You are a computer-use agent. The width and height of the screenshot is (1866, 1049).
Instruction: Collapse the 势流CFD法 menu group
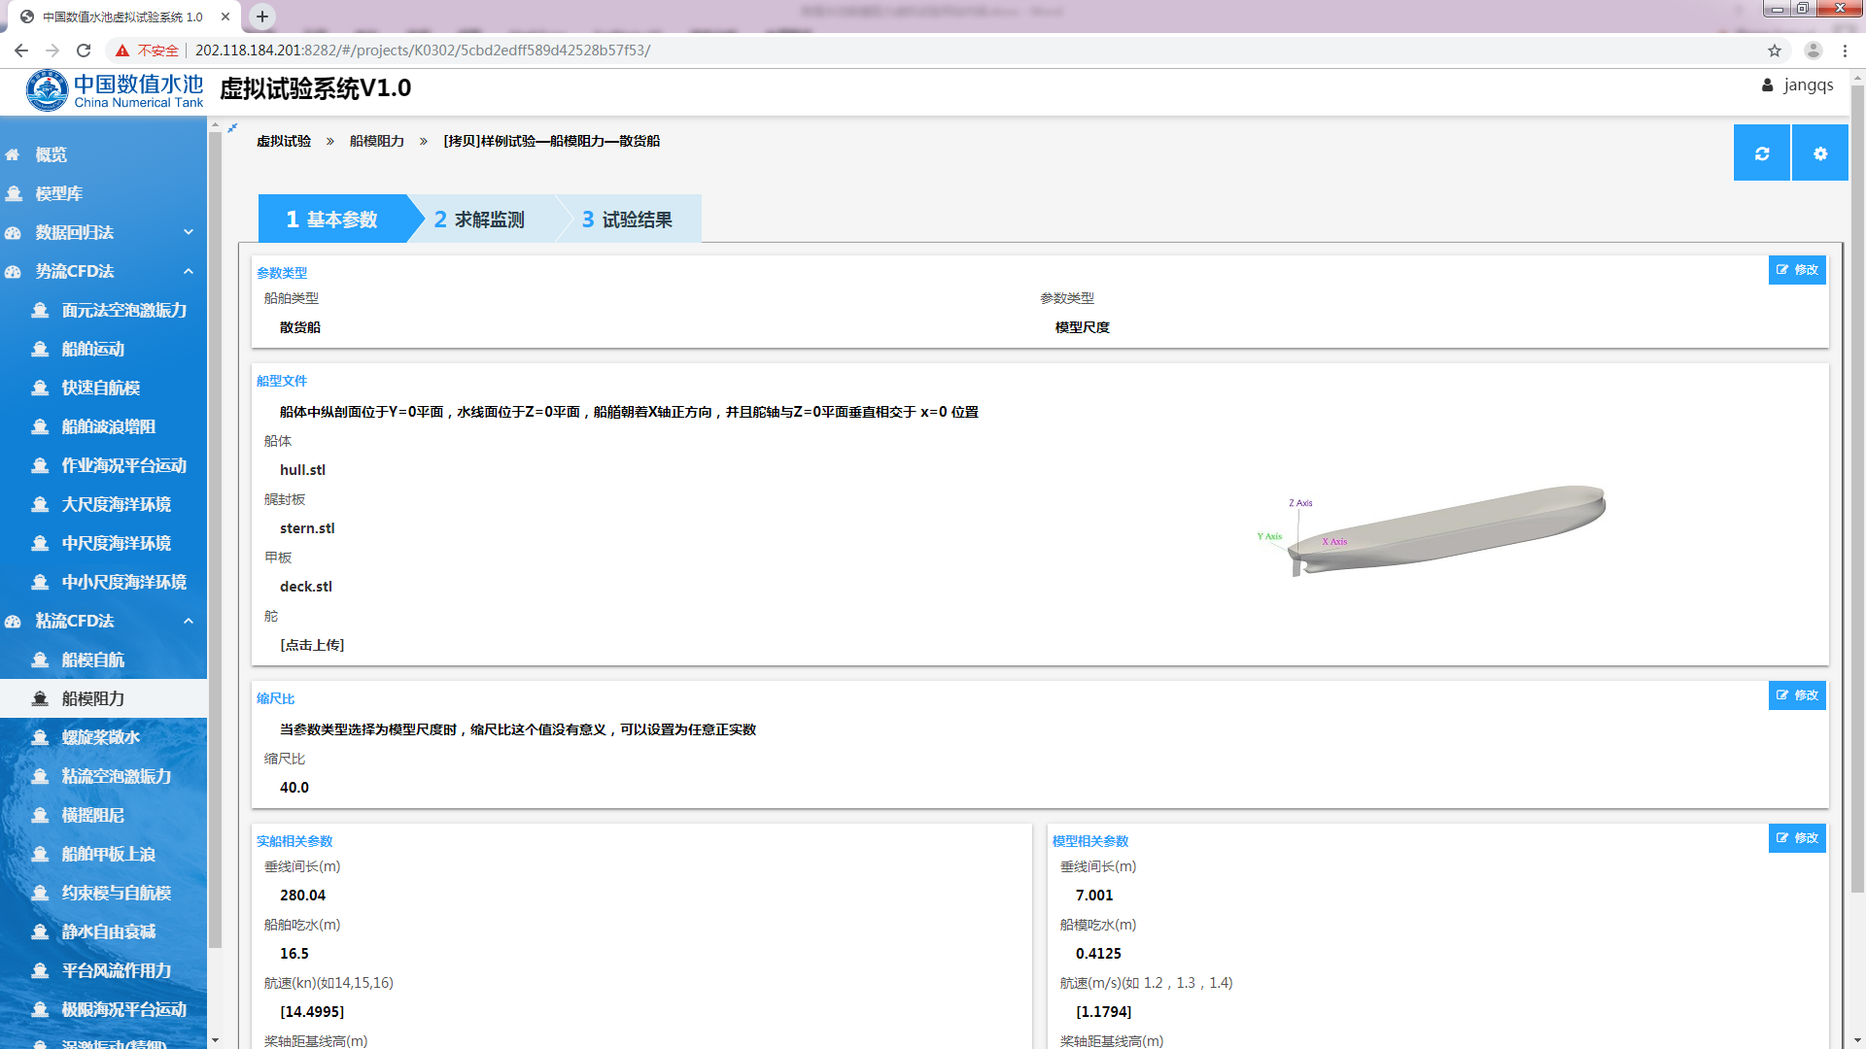click(189, 271)
